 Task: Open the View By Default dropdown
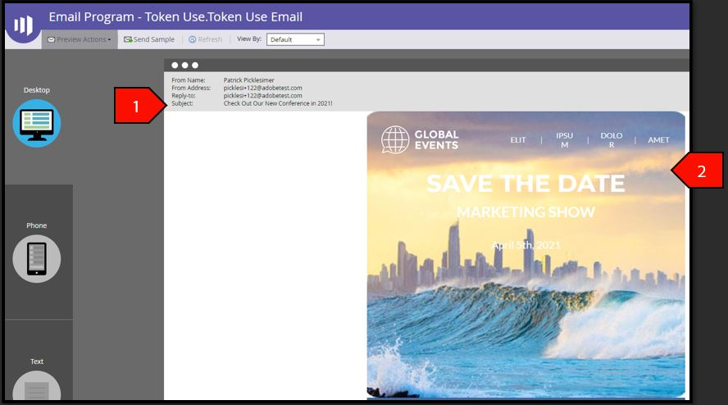(x=295, y=39)
